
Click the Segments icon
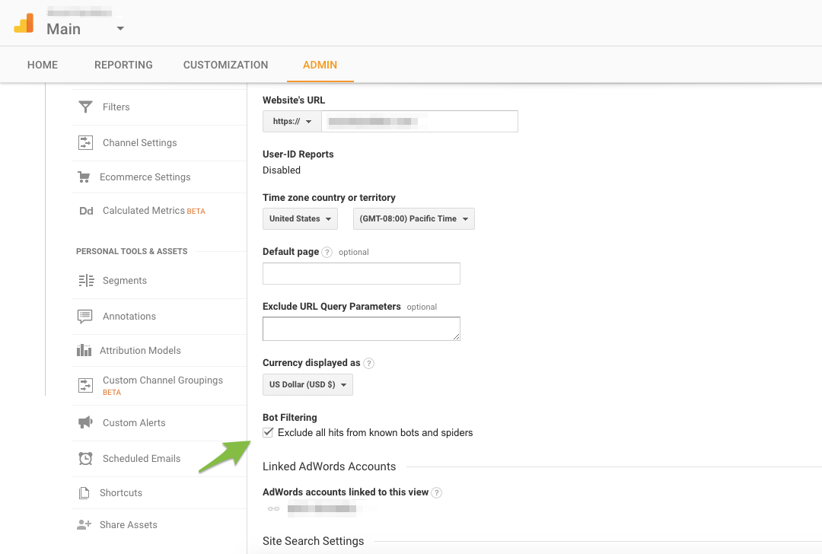pyautogui.click(x=87, y=281)
